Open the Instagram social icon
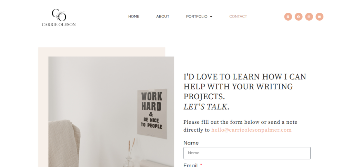Viewport: 353px width, 167px height. [309, 16]
